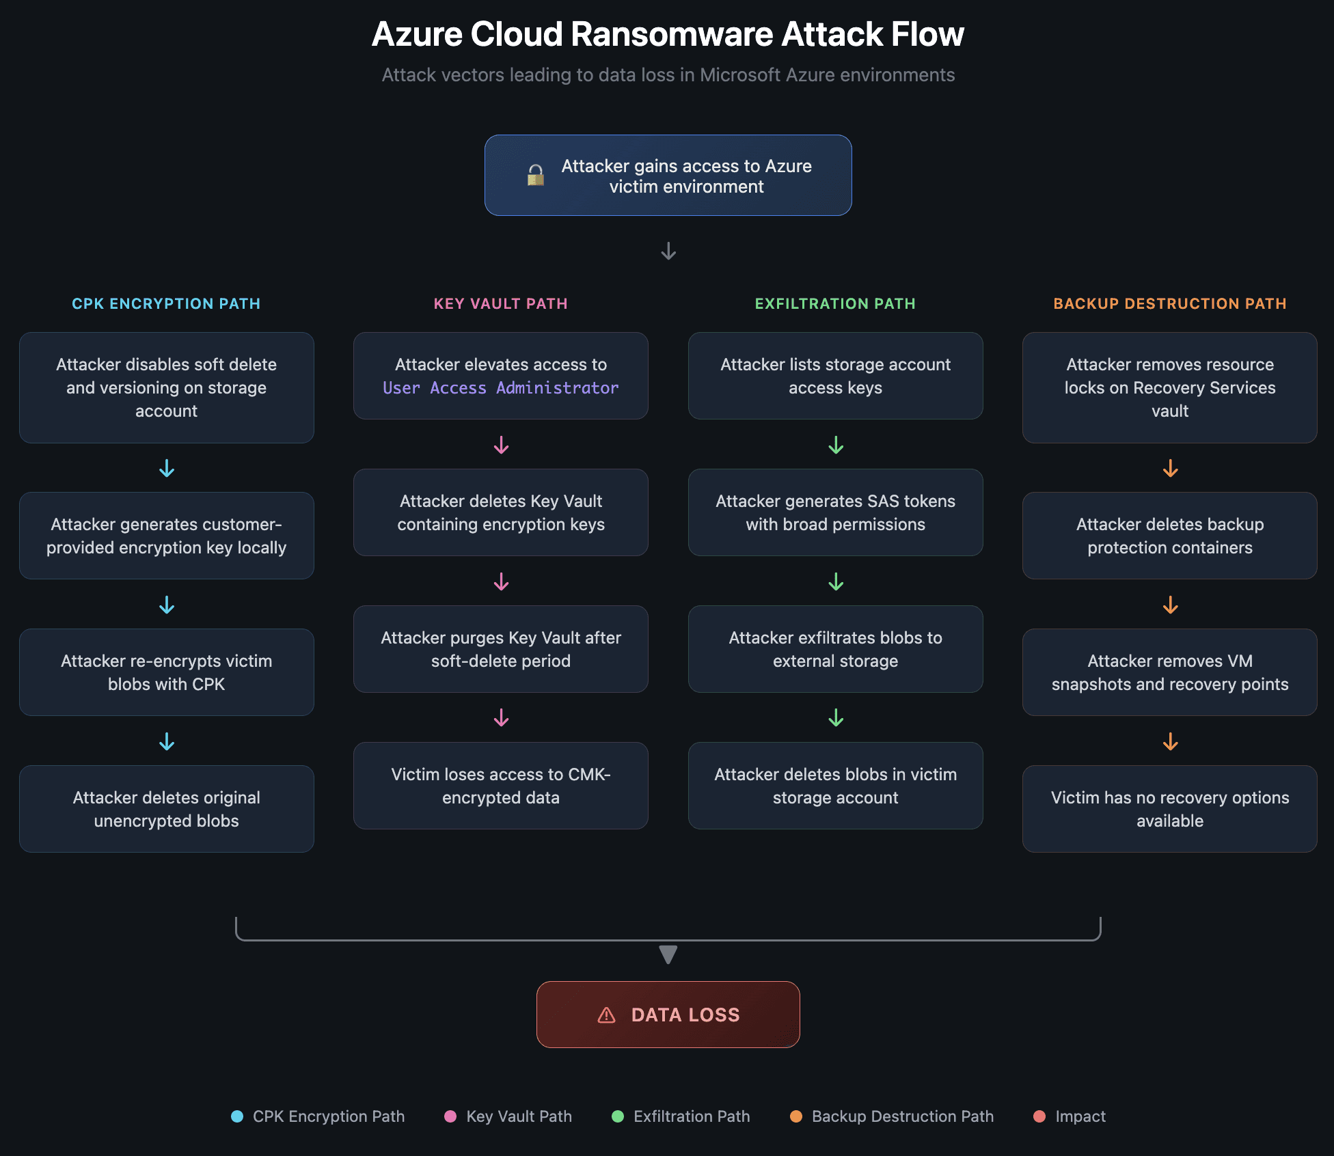The height and width of the screenshot is (1156, 1334).
Task: Click green arrow below SAS tokens box
Action: pos(835,582)
